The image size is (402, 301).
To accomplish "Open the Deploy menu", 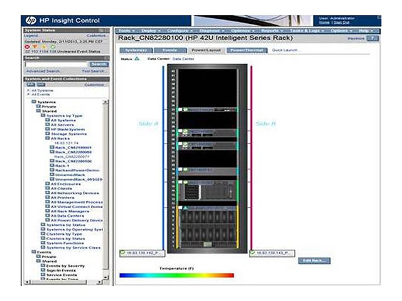I will click(151, 31).
